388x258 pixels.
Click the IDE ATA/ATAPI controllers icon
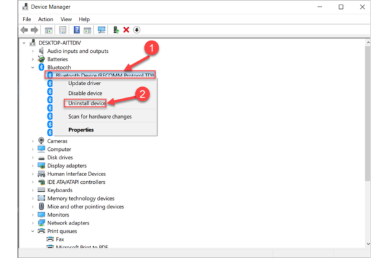coord(41,182)
